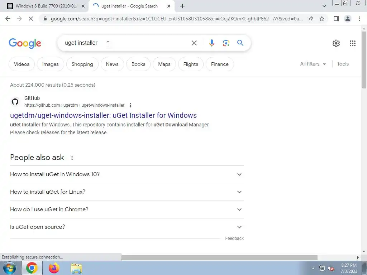
Task: Open the All filters dropdown
Action: (x=313, y=64)
